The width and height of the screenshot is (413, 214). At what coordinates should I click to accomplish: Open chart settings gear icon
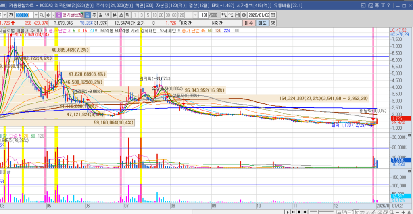pyautogui.click(x=244, y=15)
